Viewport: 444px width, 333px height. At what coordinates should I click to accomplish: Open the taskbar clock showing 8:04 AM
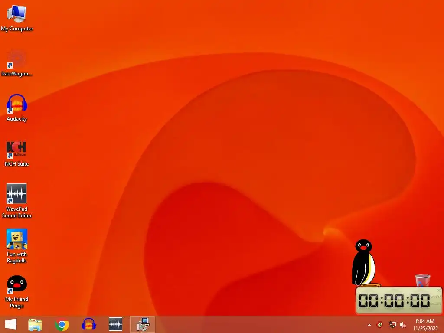425,325
